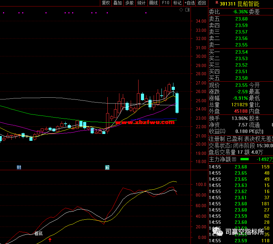The image size is (273, 244).
Task: Click the R margin-trading badge
Action: (217, 3)
